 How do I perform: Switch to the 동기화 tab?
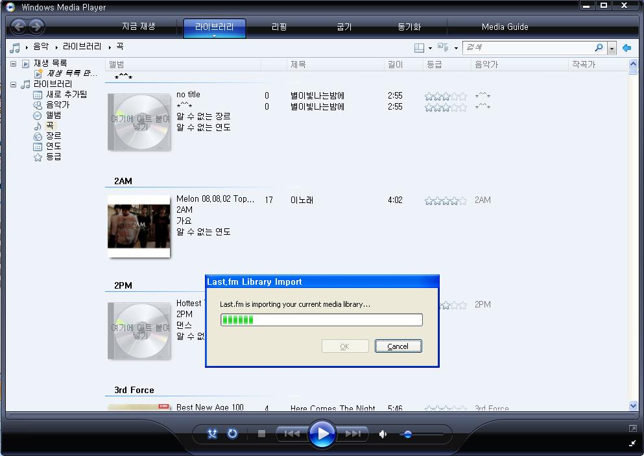coord(409,27)
